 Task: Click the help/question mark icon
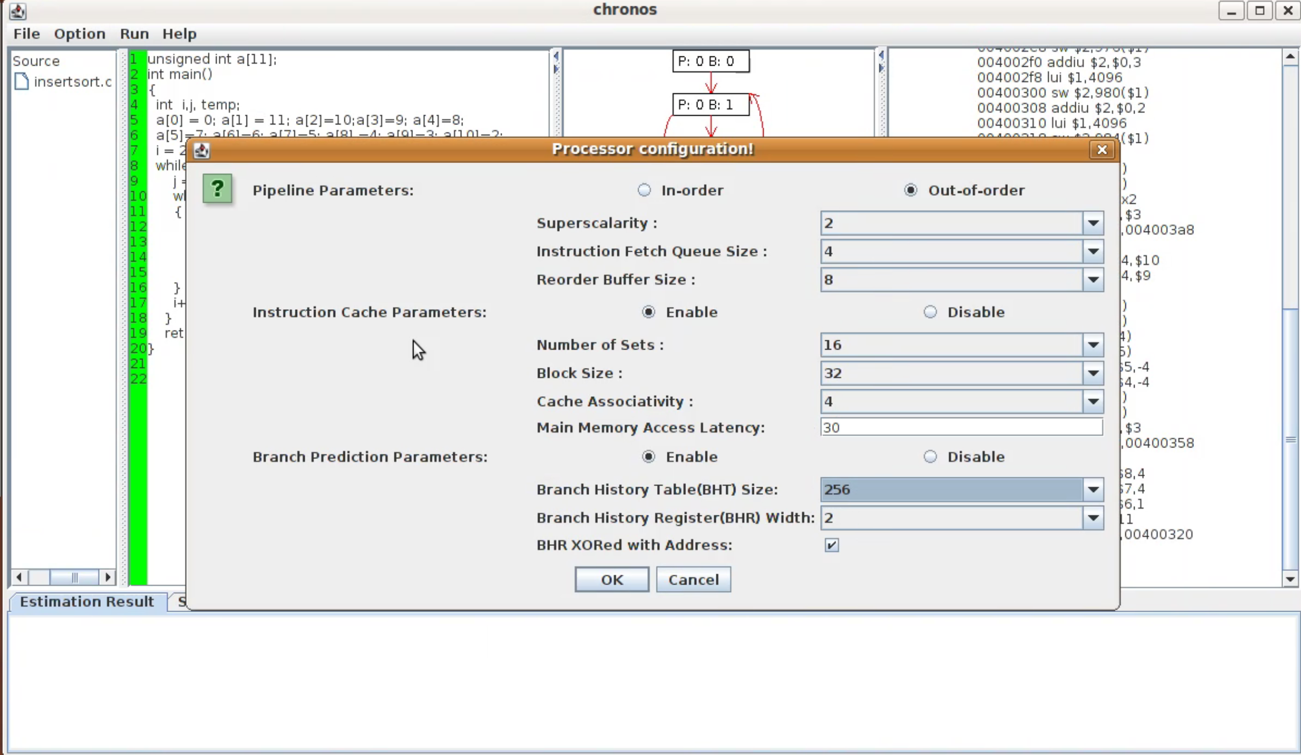218,189
